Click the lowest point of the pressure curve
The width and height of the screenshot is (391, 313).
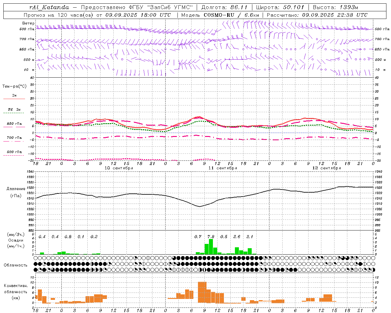point(199,207)
